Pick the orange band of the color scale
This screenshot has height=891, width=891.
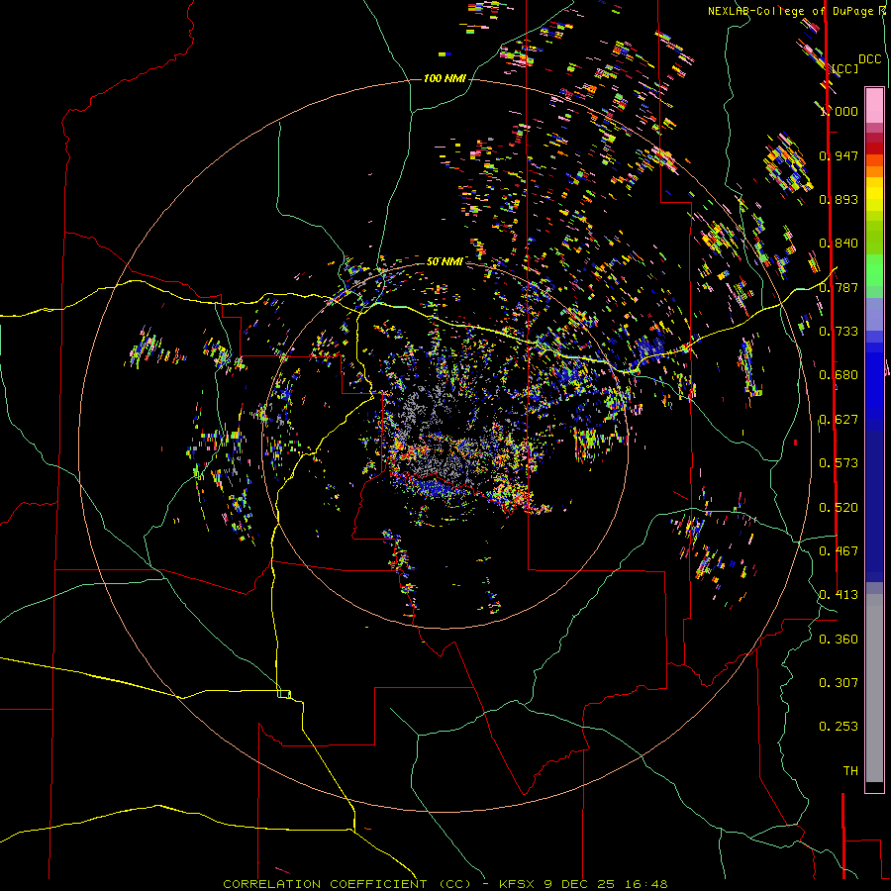click(874, 171)
